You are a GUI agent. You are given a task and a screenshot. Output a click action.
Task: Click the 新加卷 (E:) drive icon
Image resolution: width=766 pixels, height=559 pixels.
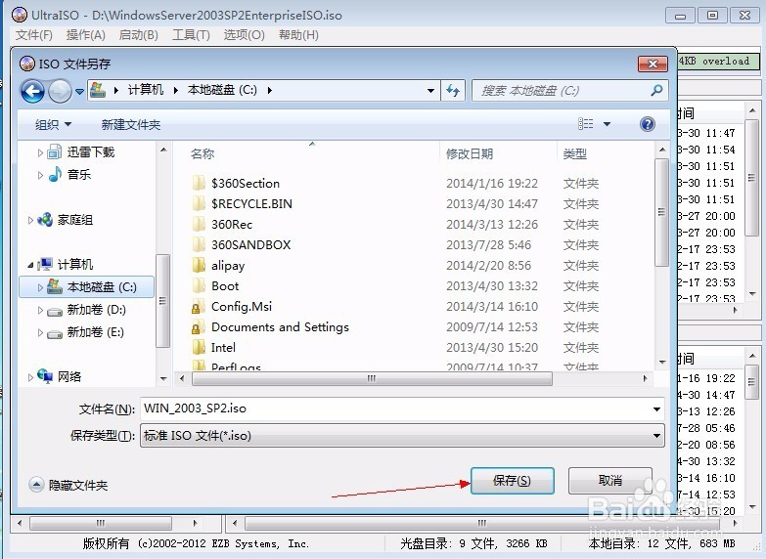point(55,333)
